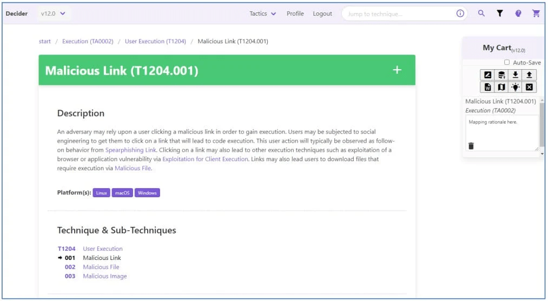This screenshot has height=301, width=548.
Task: Toggle the shopping cart icon in navbar
Action: coord(536,14)
